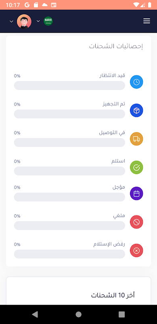Click the purple postponed calendar icon
157x324 pixels.
click(x=136, y=194)
